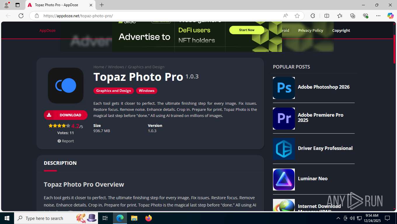Open Copilot sidebar

tap(391, 16)
